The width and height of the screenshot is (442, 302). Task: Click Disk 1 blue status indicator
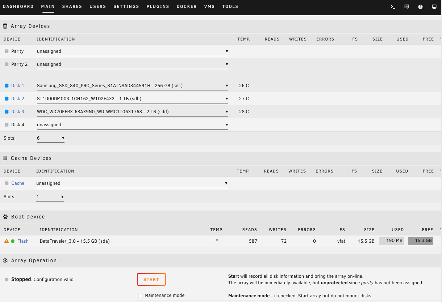tap(7, 86)
